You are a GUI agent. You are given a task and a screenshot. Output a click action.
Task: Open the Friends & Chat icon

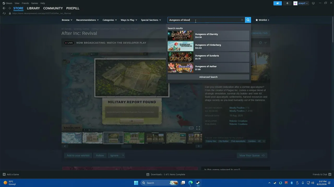coord(330,174)
